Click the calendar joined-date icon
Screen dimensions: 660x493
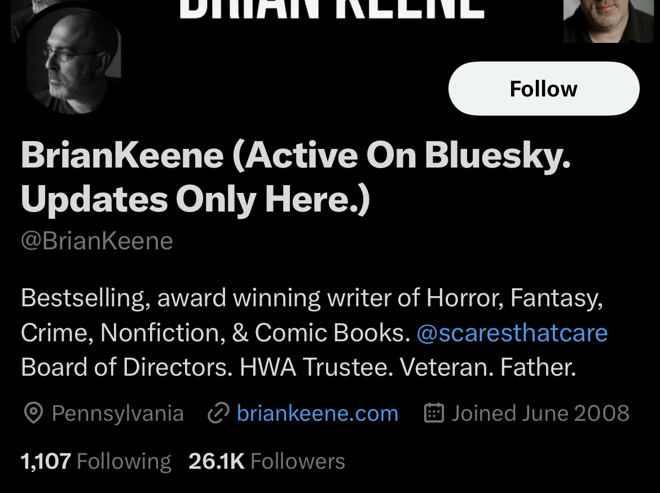(x=434, y=413)
